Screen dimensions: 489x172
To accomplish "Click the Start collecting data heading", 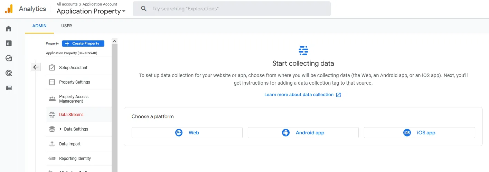I will tap(303, 64).
